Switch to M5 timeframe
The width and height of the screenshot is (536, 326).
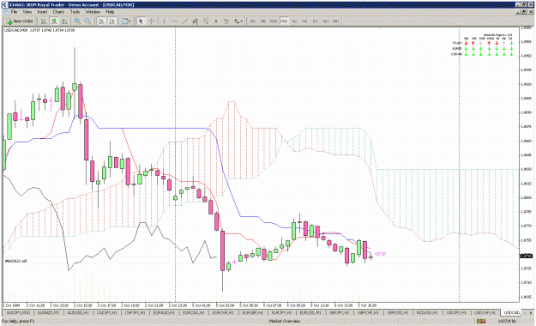[x=263, y=21]
